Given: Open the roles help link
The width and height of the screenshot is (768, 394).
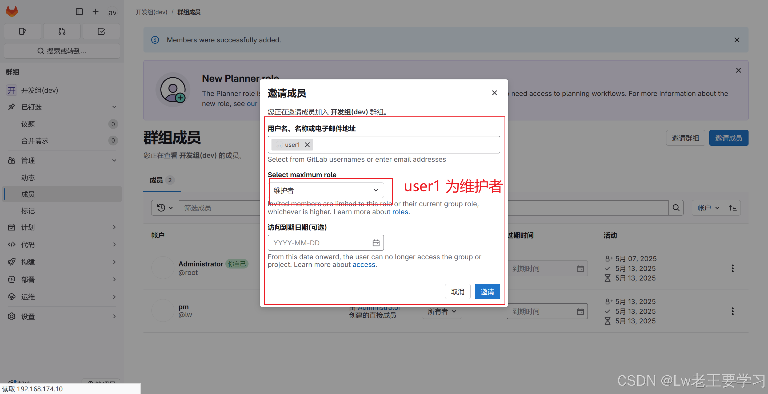Looking at the screenshot, I should coord(400,212).
